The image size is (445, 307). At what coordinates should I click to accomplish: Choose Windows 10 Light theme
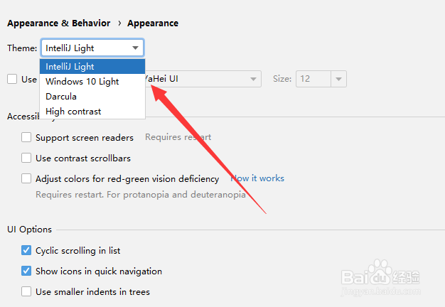[92, 82]
